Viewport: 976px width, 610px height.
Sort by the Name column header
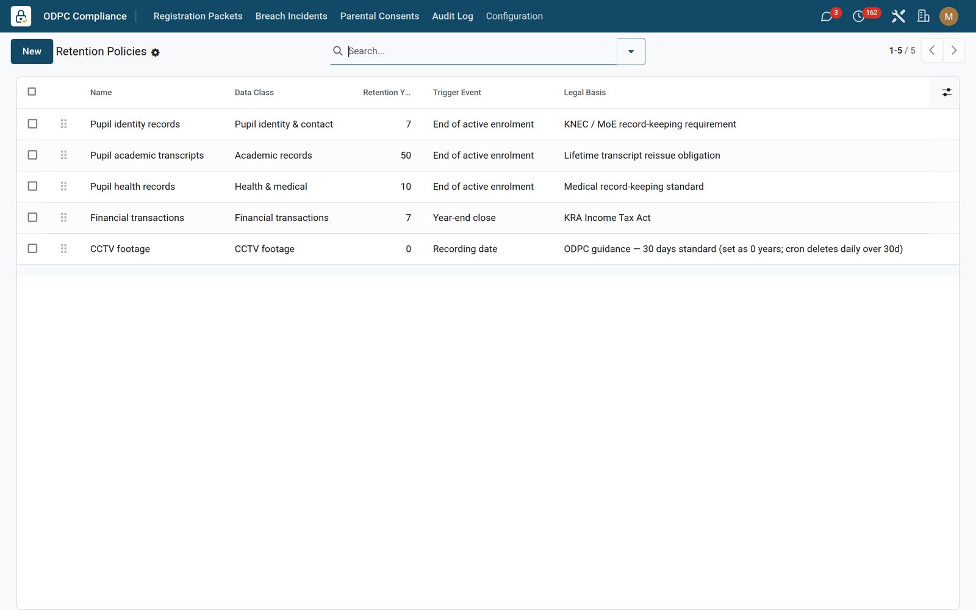[101, 93]
